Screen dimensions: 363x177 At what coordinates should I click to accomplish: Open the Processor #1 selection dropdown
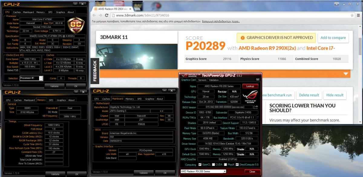coord(31,78)
